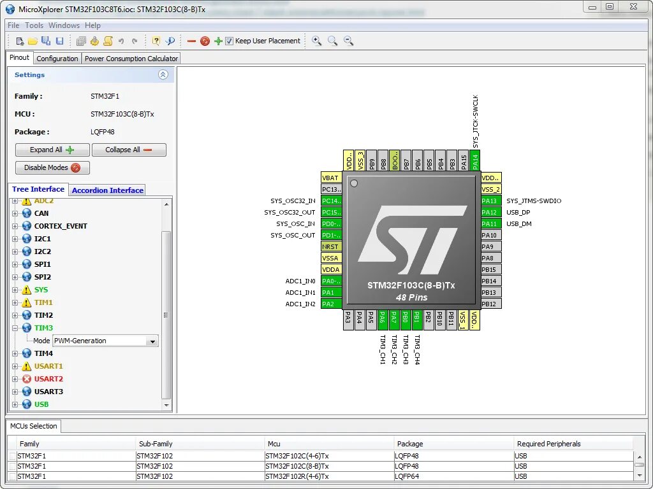Switch to the Configuration tab

pyautogui.click(x=57, y=59)
